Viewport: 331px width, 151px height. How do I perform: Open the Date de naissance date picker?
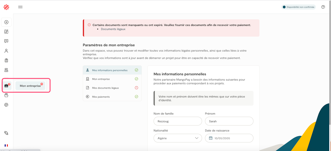tap(229, 138)
